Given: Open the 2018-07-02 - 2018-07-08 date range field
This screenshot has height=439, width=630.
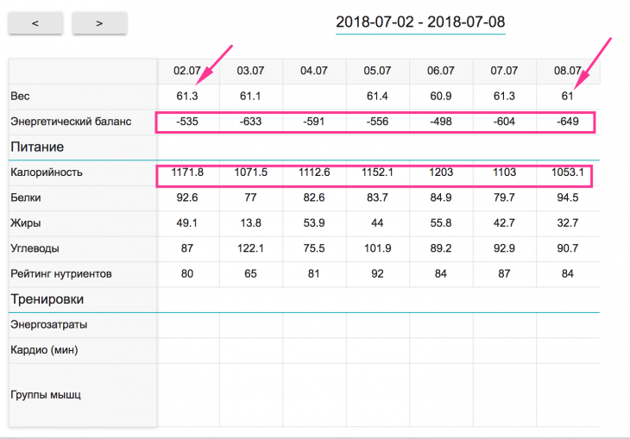Looking at the screenshot, I should coord(420,22).
